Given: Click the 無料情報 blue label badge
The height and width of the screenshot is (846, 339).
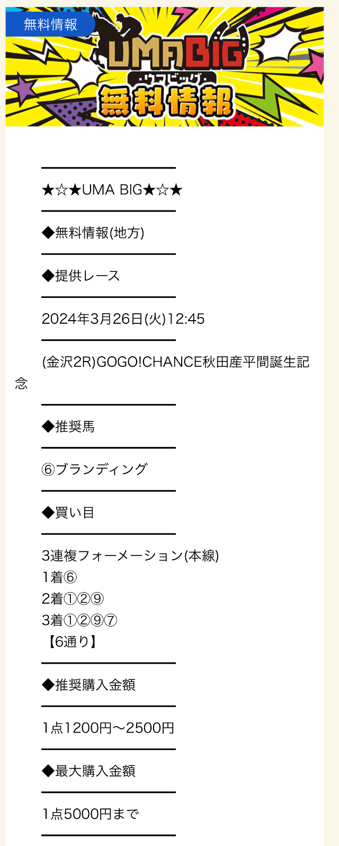Looking at the screenshot, I should 50,24.
